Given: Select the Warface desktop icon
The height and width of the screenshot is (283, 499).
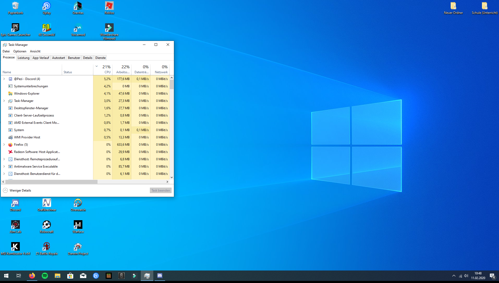Looking at the screenshot, I should 78,227.
